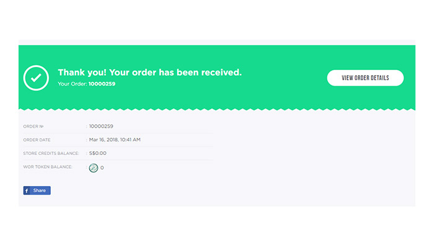The image size is (434, 248).
Task: Open View Order Details
Action: pos(365,77)
